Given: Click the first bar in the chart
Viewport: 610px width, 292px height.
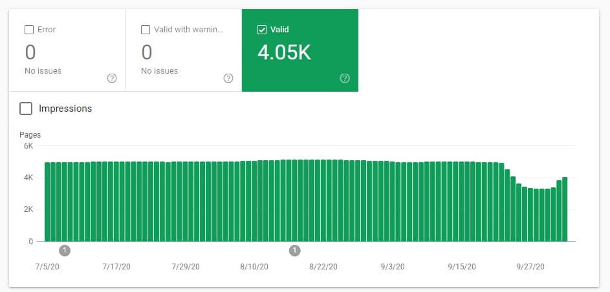Looking at the screenshot, I should click(x=47, y=202).
